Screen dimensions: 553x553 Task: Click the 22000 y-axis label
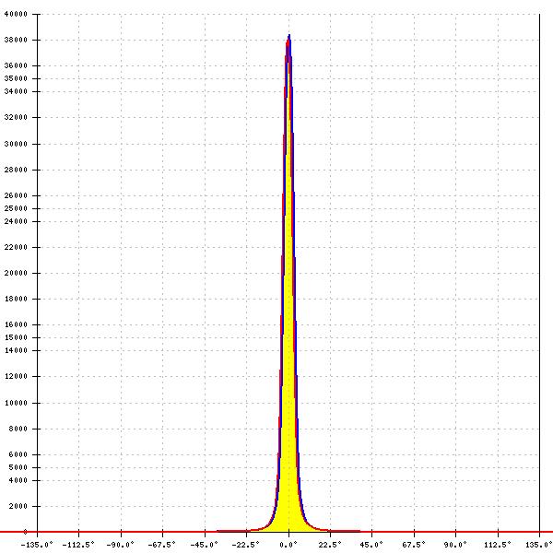tap(16, 247)
